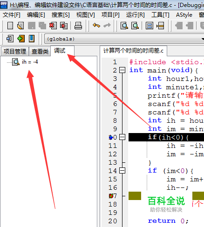Select the 'ih = -4' watch entry
The image size is (204, 227).
tap(30, 62)
